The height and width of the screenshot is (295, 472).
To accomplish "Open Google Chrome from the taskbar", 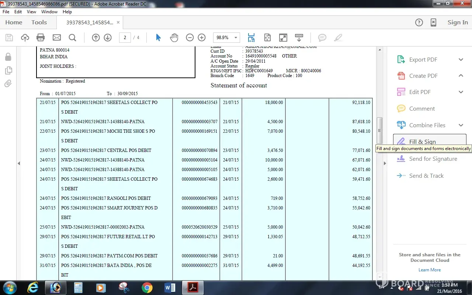I will [x=147, y=288].
